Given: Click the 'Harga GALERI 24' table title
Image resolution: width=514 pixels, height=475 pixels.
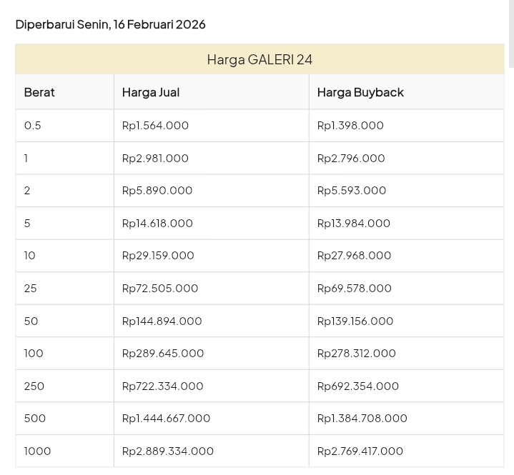Looking at the screenshot, I should 260,59.
